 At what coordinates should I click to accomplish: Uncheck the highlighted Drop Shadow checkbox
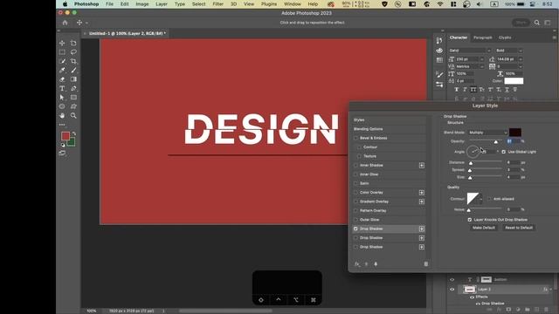(x=355, y=229)
